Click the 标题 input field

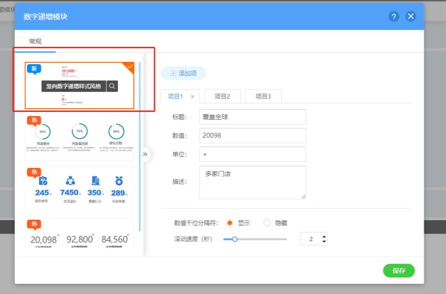pos(253,117)
